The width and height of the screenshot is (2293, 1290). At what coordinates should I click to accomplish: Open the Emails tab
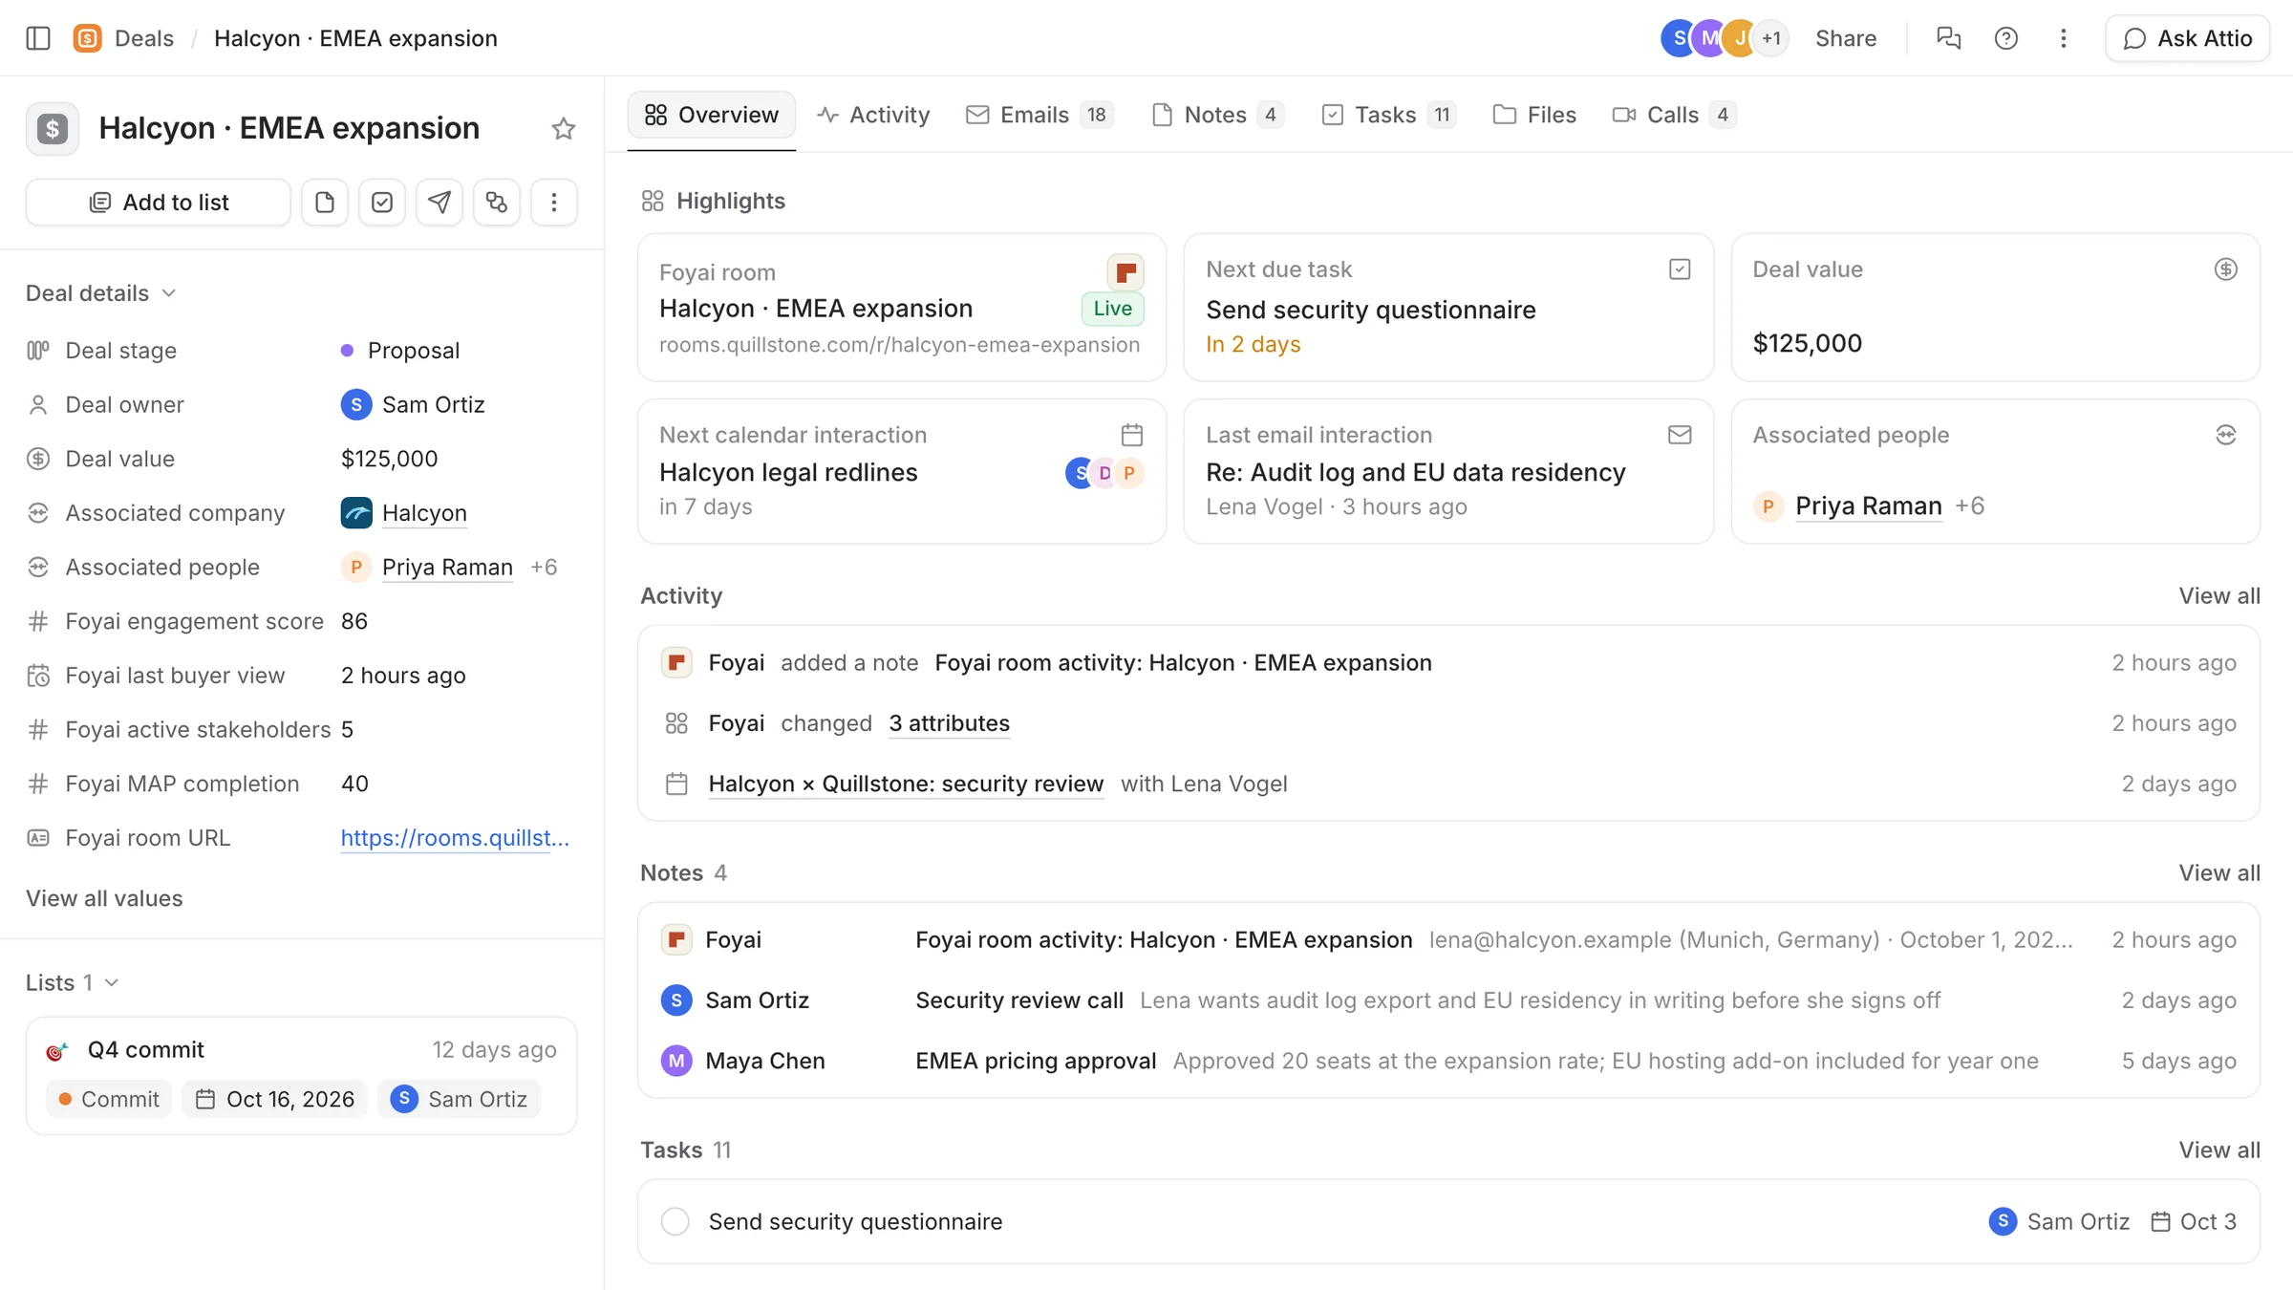click(x=1039, y=115)
